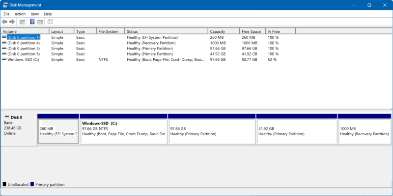Click the 41.92 GB capacity cell in list
The width and height of the screenshot is (393, 196).
pyautogui.click(x=218, y=54)
